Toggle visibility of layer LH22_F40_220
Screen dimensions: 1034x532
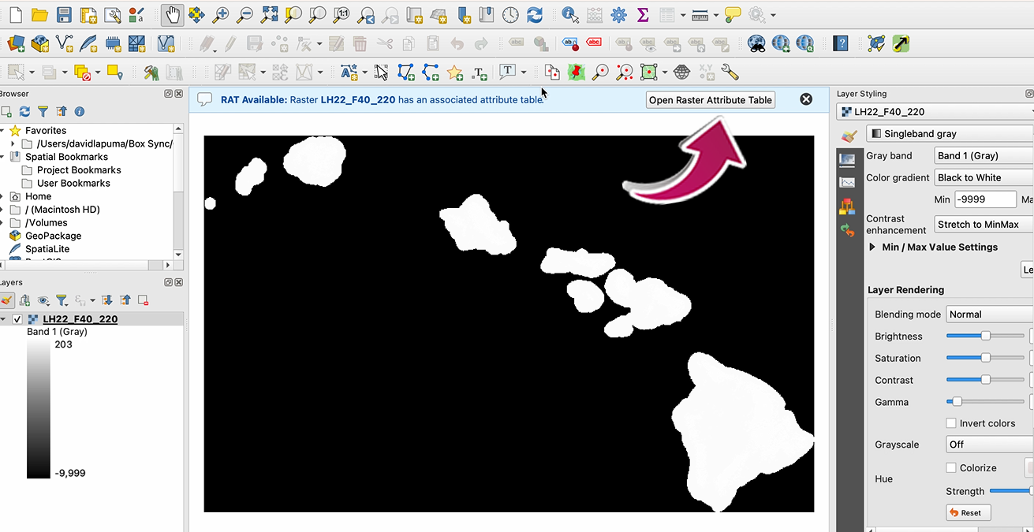tap(17, 319)
